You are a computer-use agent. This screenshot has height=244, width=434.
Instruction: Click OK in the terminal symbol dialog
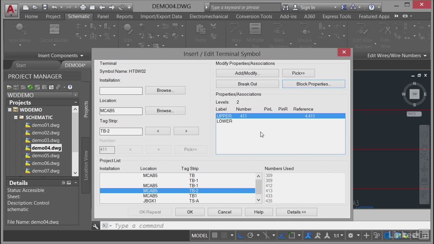pyautogui.click(x=190, y=212)
